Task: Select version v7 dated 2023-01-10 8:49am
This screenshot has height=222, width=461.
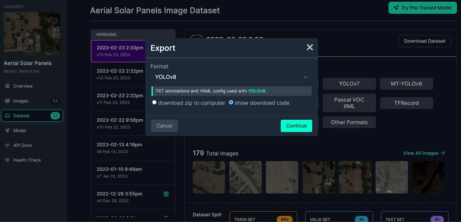Action: point(133,173)
